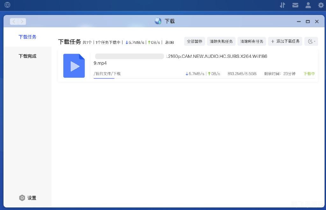Screen dimensions: 326x210
Task: Click the download task file thumbnail icon
Action: [74, 65]
